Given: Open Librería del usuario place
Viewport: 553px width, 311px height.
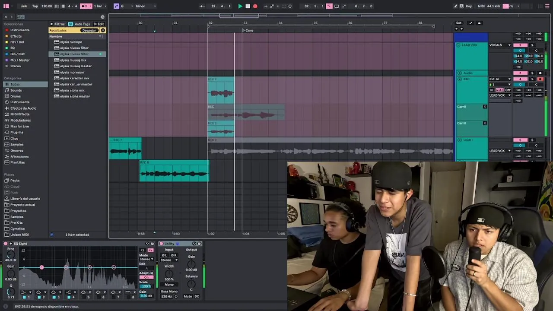Looking at the screenshot, I should coord(25,199).
